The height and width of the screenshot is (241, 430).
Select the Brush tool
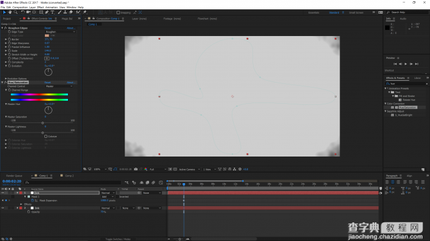click(x=59, y=12)
